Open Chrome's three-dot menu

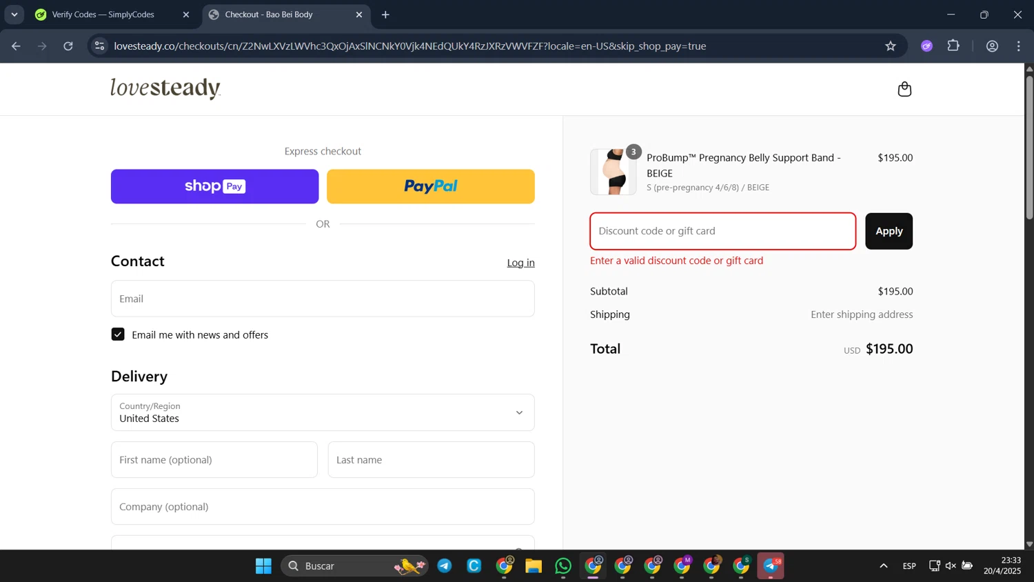pos(1019,46)
